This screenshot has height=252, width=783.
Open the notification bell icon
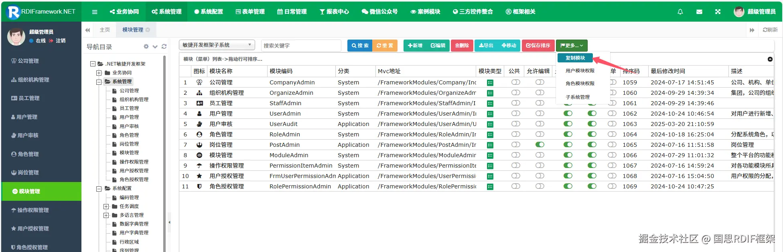[x=680, y=12]
